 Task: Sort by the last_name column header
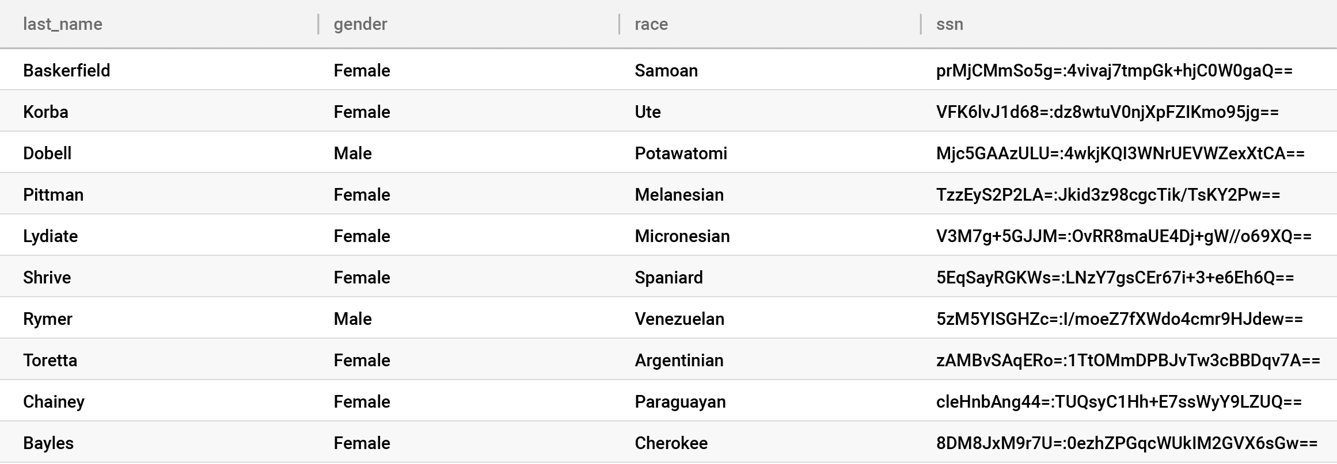63,24
